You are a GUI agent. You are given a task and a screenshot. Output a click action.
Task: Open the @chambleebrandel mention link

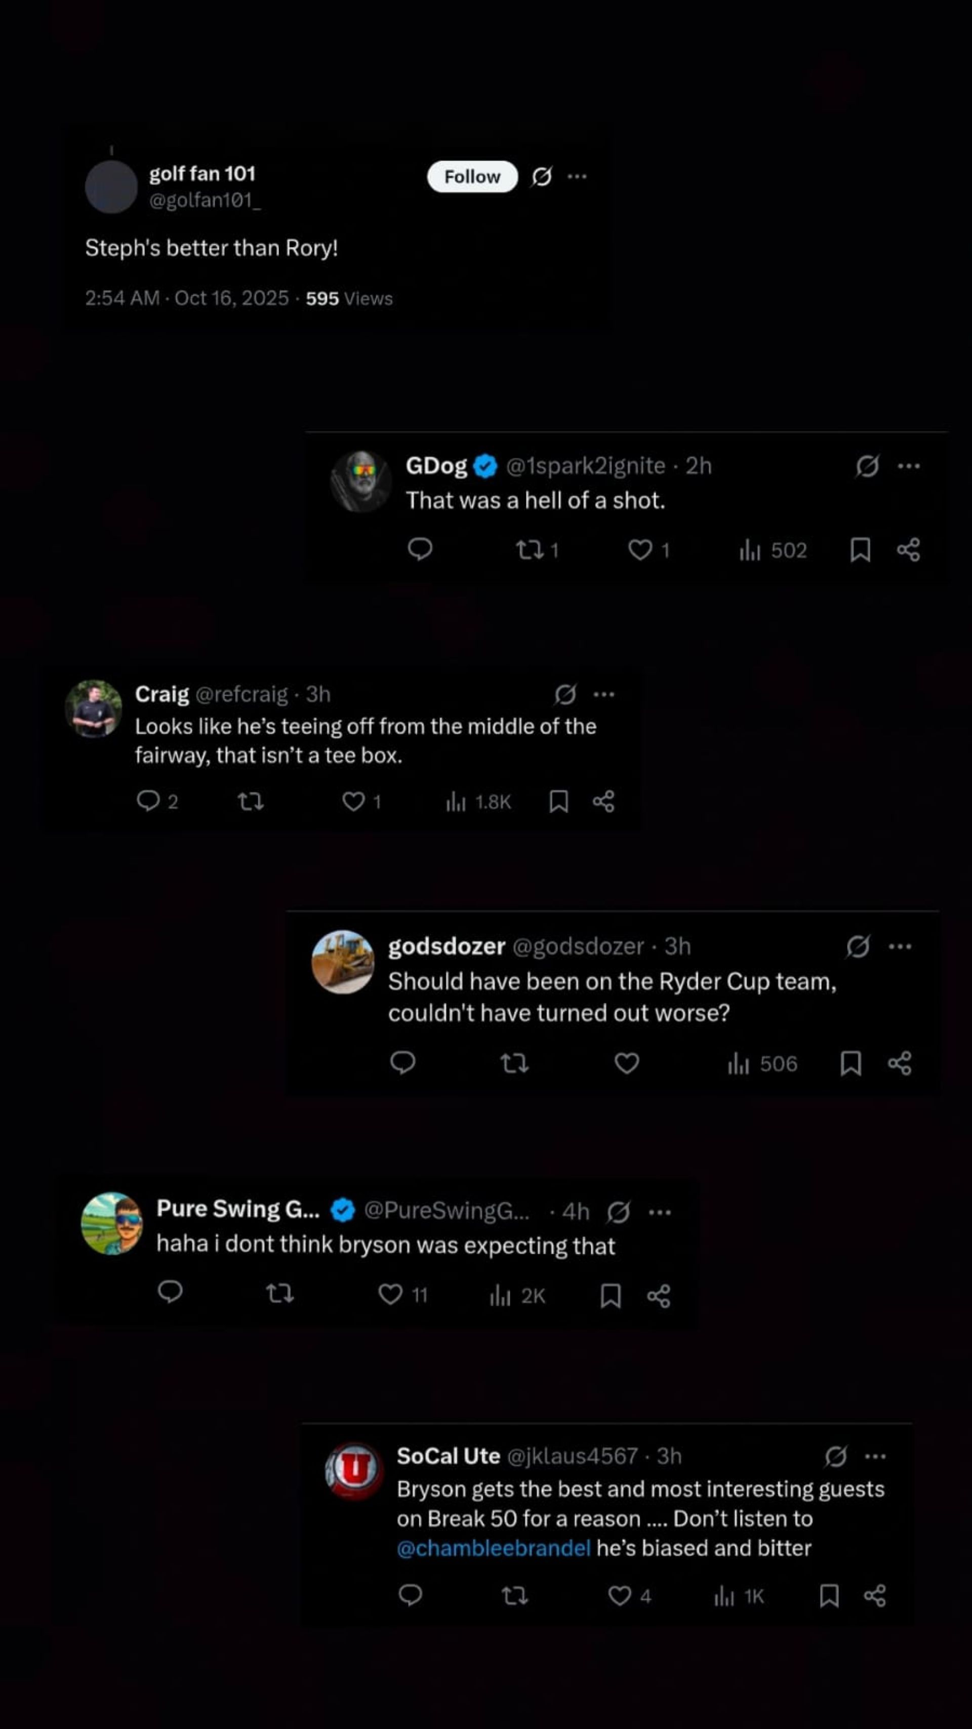pos(494,1548)
